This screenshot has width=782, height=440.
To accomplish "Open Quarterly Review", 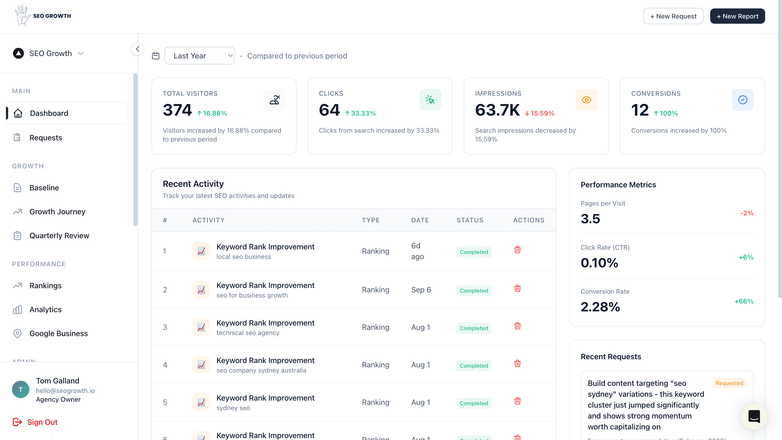I will tap(66, 236).
